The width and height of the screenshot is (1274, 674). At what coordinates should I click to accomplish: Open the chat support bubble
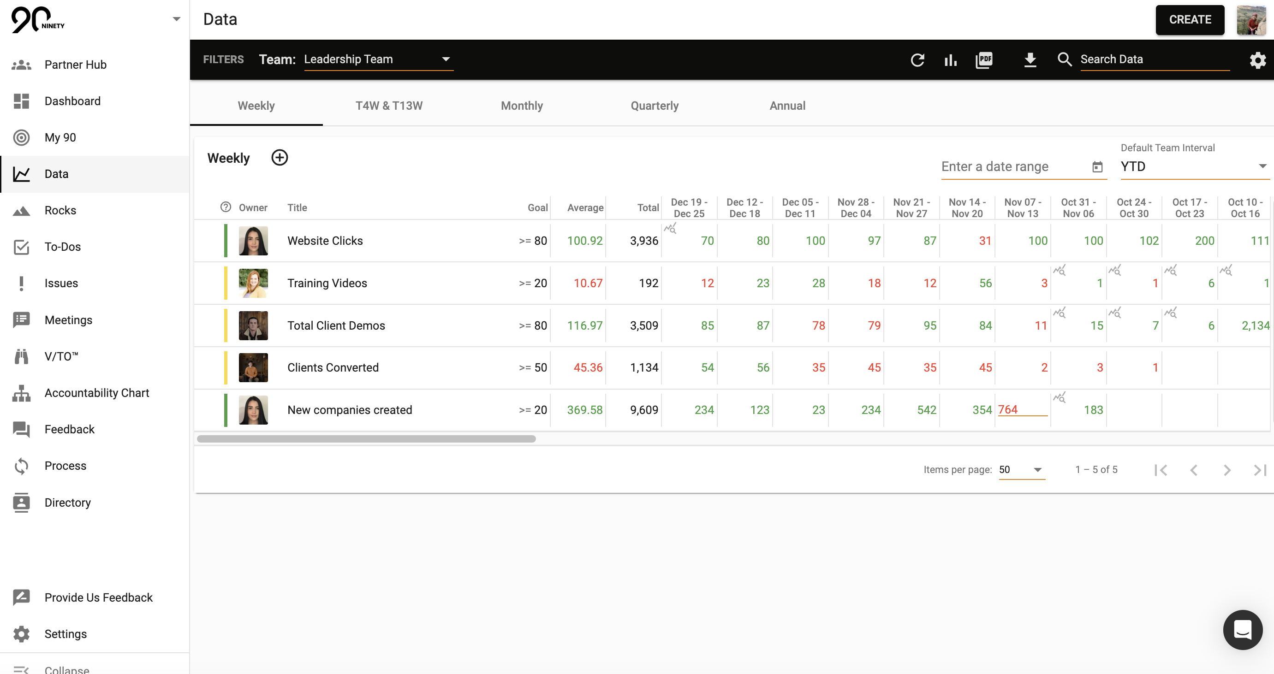tap(1242, 630)
